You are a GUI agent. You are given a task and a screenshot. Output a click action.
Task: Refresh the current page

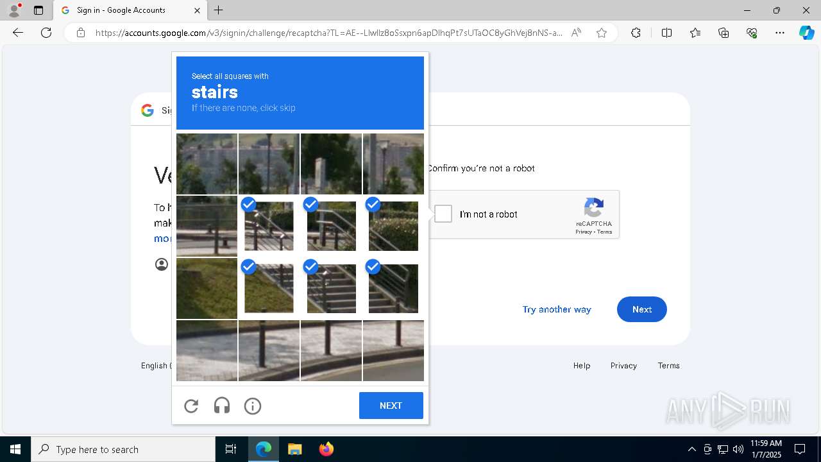click(46, 33)
